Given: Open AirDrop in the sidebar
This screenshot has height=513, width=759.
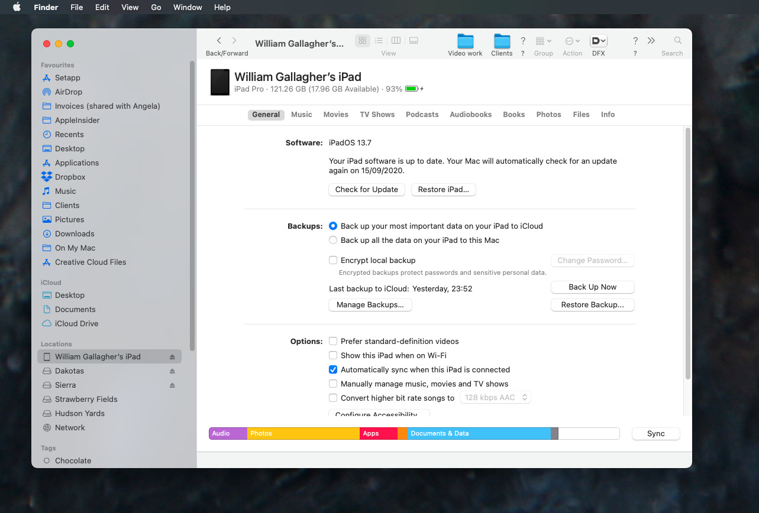Looking at the screenshot, I should [x=68, y=92].
